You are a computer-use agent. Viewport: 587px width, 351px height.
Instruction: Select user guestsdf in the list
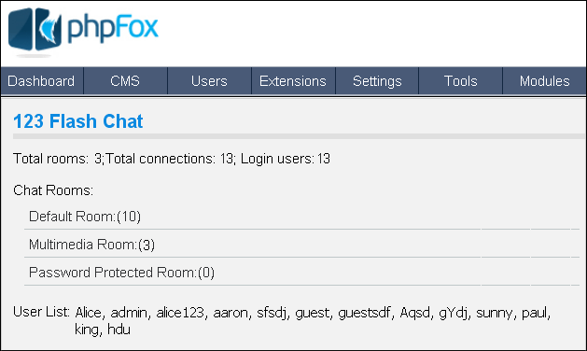point(364,313)
